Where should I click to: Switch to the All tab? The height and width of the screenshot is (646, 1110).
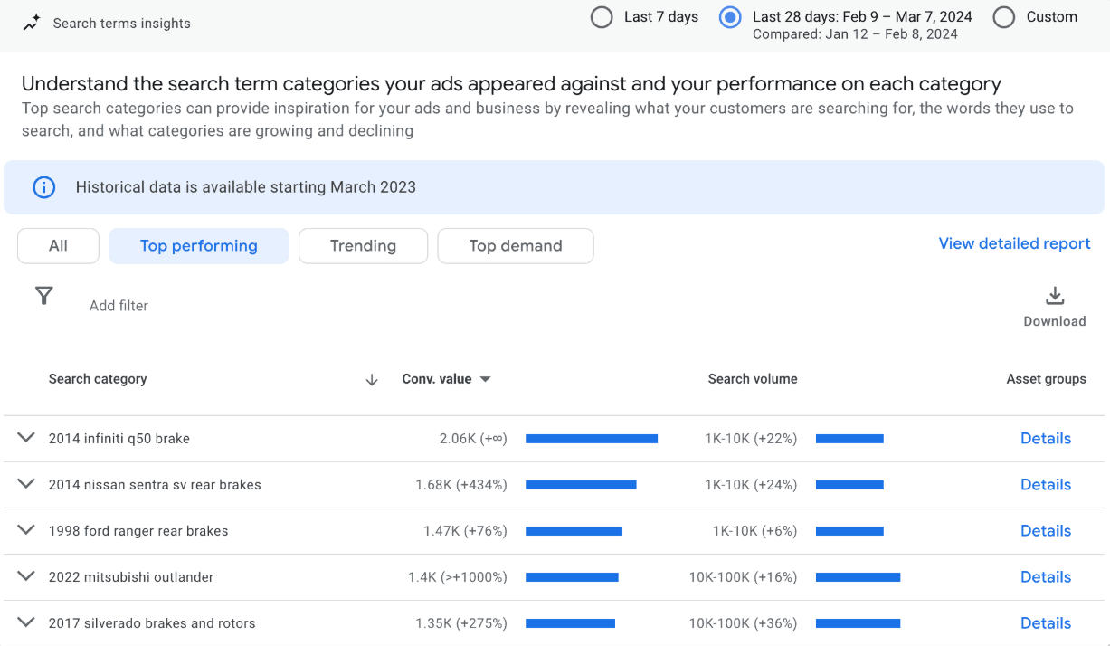coord(58,246)
